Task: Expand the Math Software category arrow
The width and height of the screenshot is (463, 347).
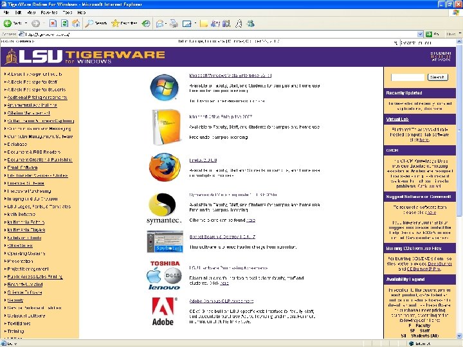Action: click(x=5, y=214)
